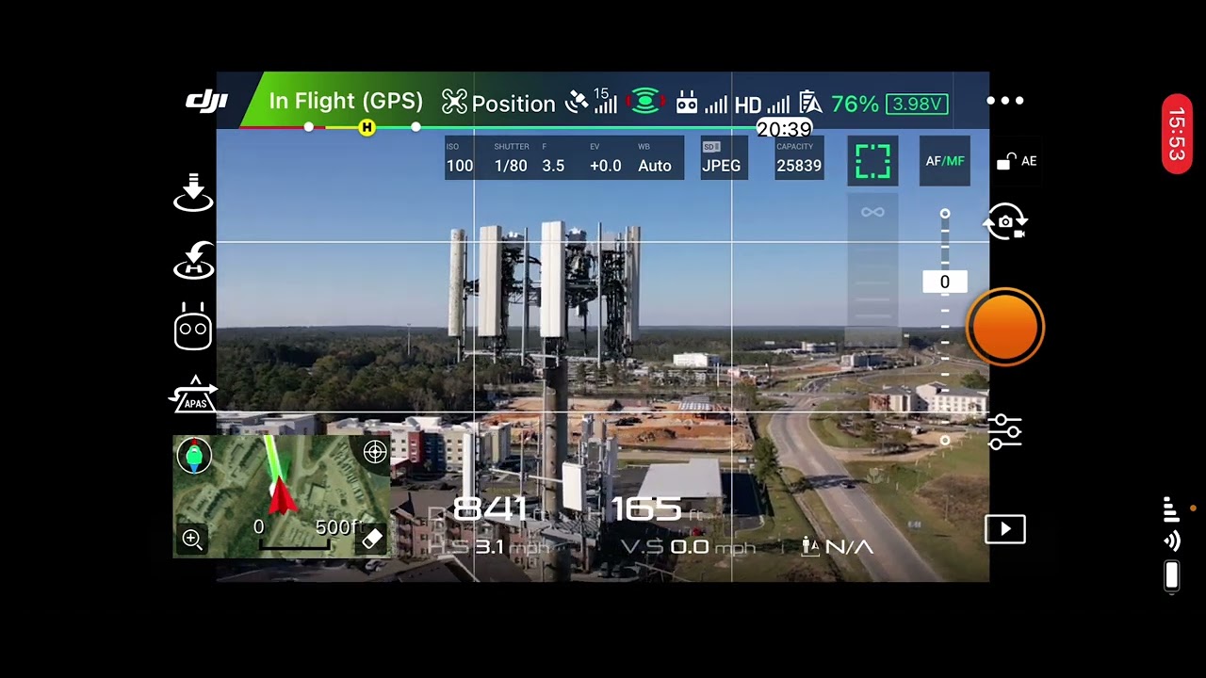1206x678 pixels.
Task: Open HD video transmission settings
Action: [x=761, y=104]
